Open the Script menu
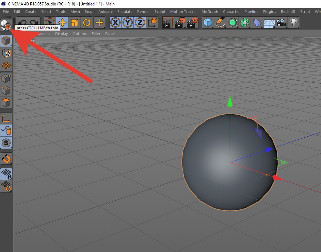The height and width of the screenshot is (252, 321). [x=305, y=12]
